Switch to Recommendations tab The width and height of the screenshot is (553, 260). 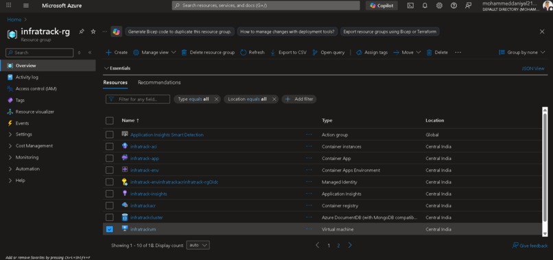click(159, 82)
